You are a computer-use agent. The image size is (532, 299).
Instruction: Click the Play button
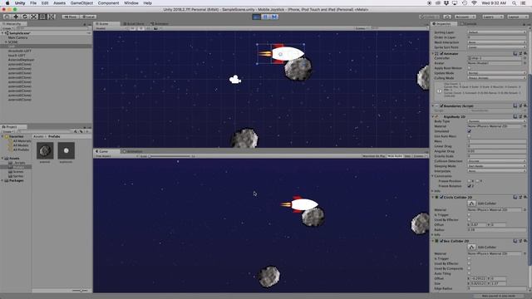pyautogui.click(x=257, y=17)
